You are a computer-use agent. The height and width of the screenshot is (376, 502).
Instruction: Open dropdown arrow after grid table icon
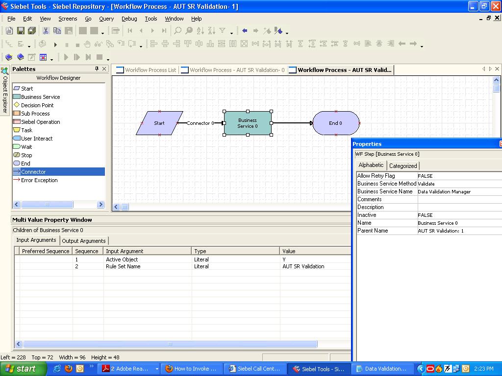point(51,59)
